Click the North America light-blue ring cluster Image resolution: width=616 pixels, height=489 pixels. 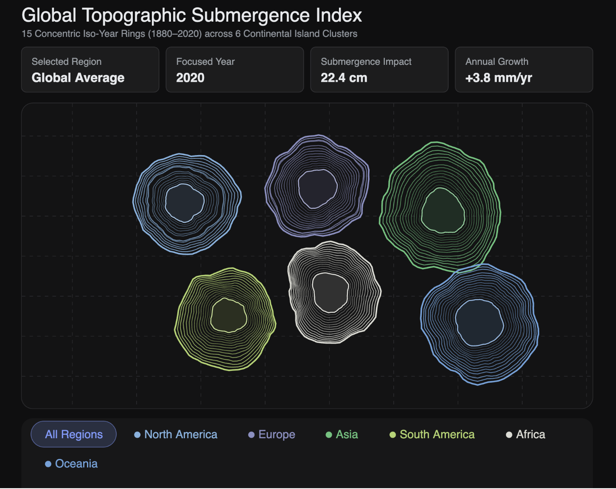pyautogui.click(x=187, y=204)
